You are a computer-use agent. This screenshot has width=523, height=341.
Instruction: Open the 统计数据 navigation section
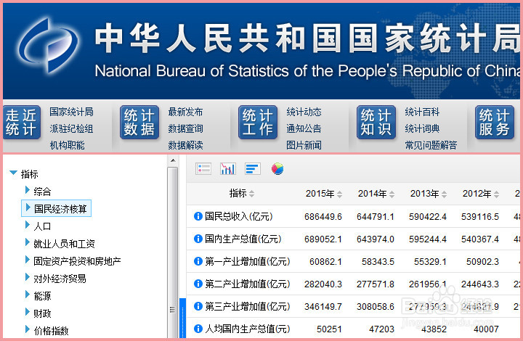(139, 122)
